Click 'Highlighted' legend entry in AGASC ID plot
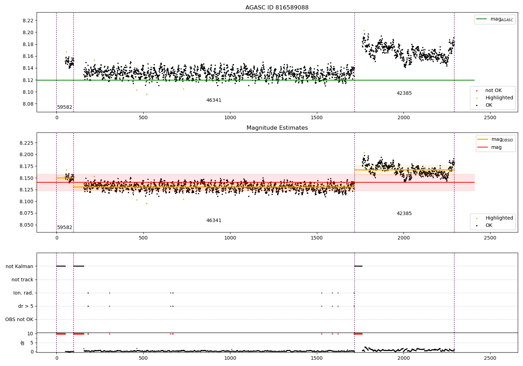This screenshot has width=523, height=366. pyautogui.click(x=495, y=98)
